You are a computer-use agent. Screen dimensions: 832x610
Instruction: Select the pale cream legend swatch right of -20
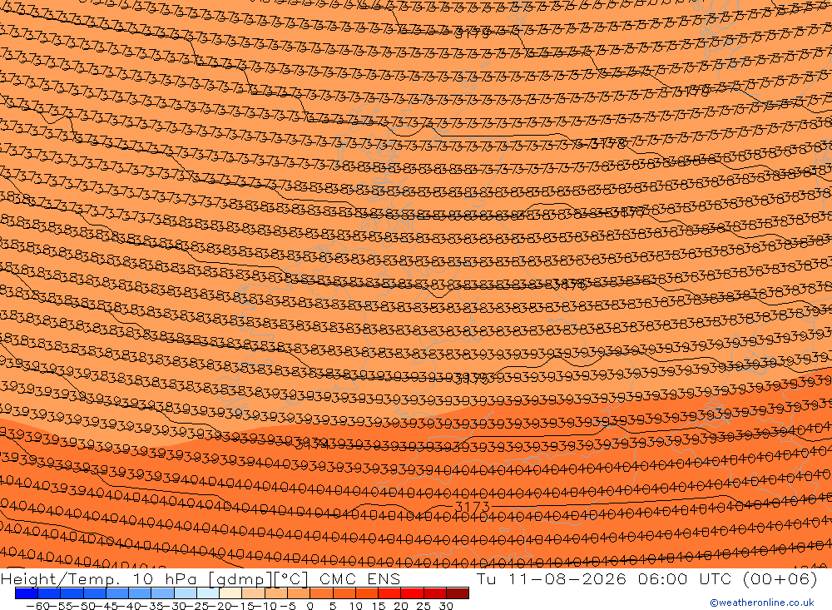[x=230, y=593]
